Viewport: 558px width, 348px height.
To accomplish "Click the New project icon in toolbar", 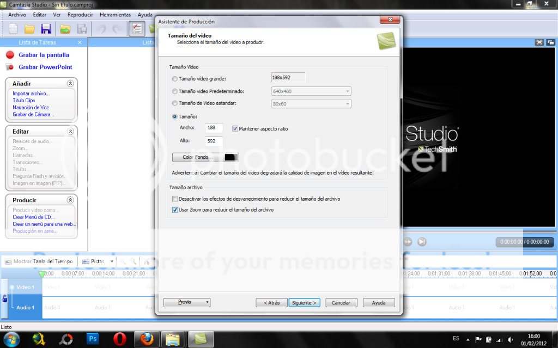I will pos(13,29).
